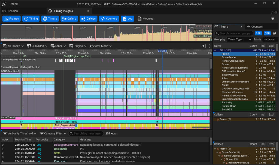Click the crossed-circle filter icon beside CPU
Viewport: 279px width, 165px height.
coord(275,33)
